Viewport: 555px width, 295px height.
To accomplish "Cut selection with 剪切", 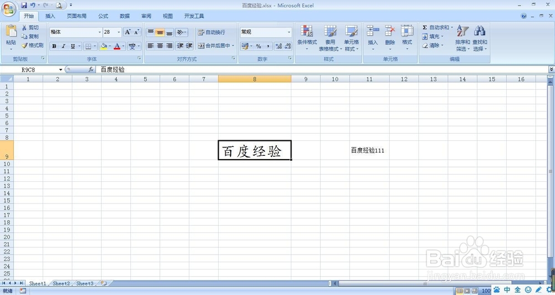I will coord(31,28).
